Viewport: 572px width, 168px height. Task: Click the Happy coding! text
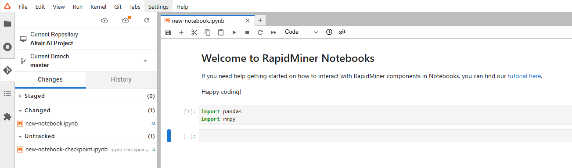(x=221, y=92)
